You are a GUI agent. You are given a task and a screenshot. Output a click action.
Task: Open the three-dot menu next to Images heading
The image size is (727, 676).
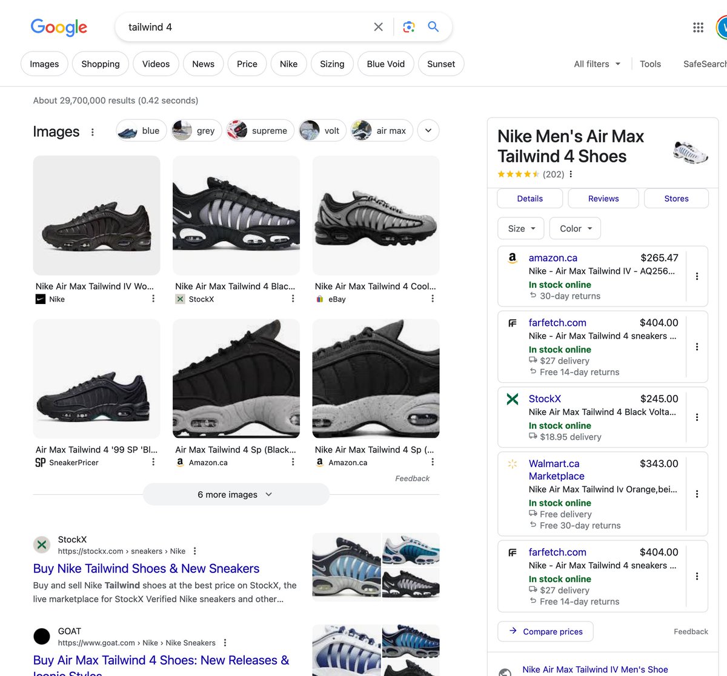[92, 132]
